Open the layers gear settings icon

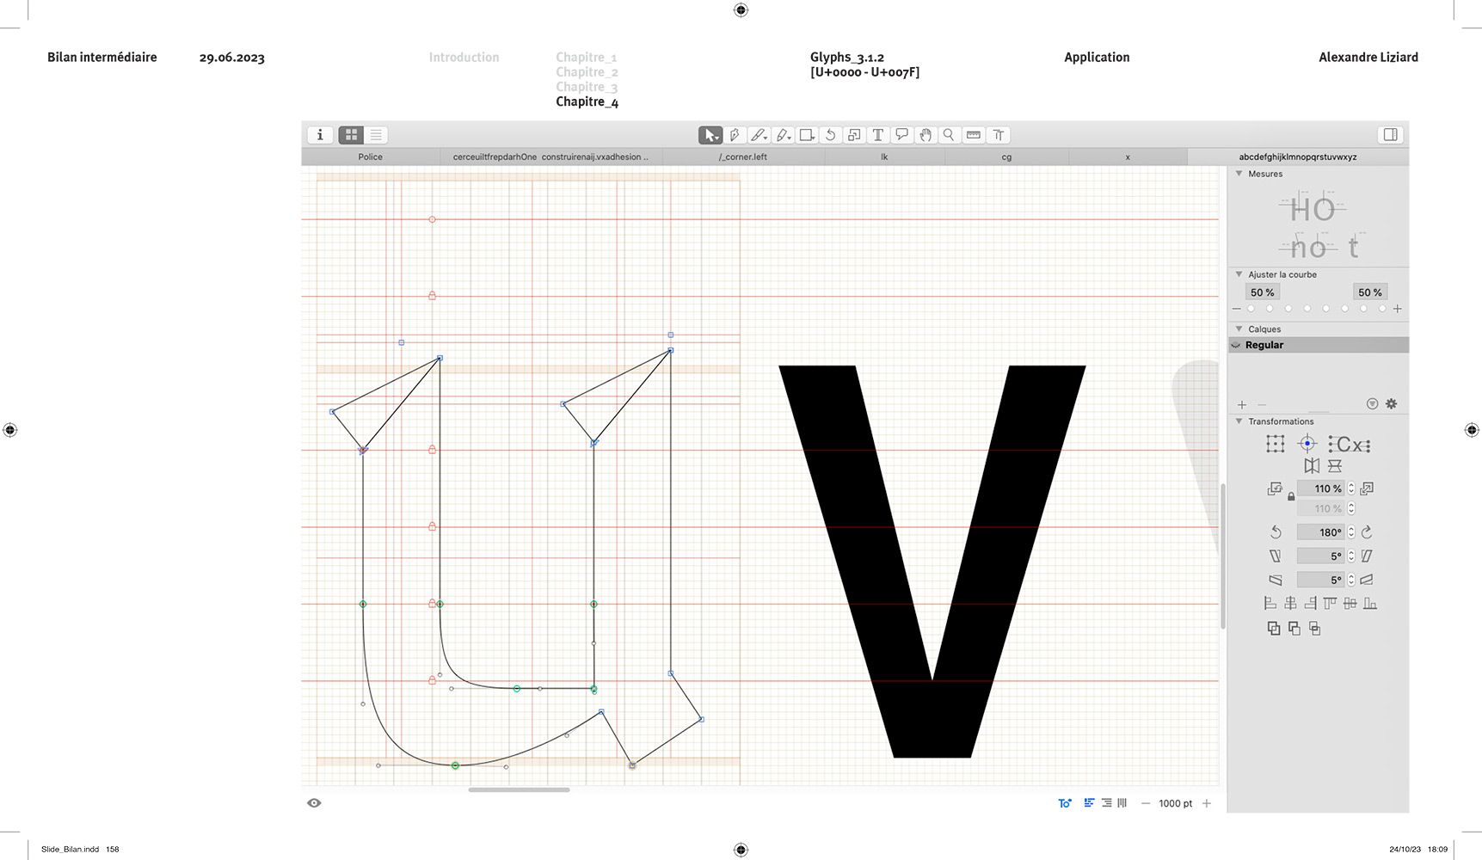(1391, 404)
